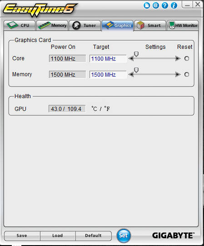Screen dimensions: 204x246
Task: Click the blue document icon in header
Action: click(x=147, y=5)
